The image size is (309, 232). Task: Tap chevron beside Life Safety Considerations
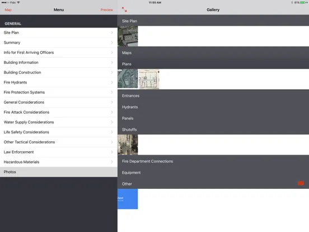click(x=112, y=132)
